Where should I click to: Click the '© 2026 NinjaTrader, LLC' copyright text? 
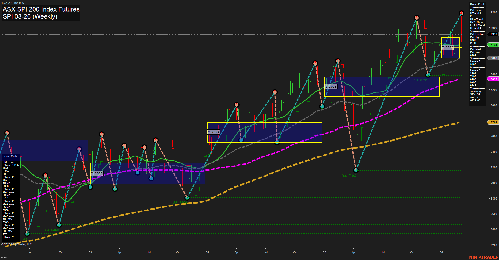[x=16, y=244]
